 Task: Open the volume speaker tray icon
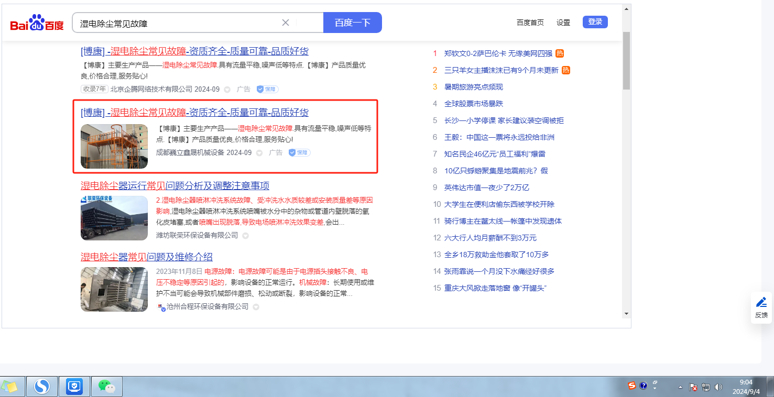click(718, 387)
